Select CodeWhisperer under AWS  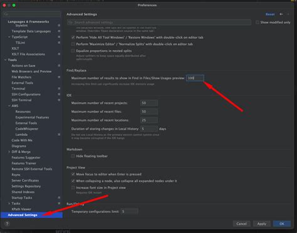click(27, 129)
